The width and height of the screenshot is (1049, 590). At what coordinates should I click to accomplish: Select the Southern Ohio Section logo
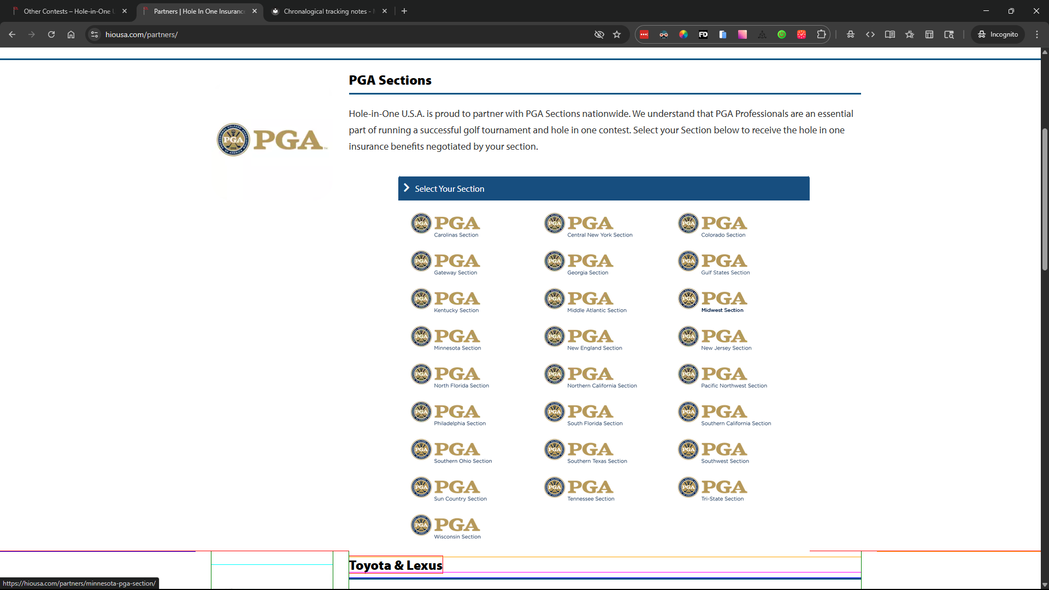(452, 451)
